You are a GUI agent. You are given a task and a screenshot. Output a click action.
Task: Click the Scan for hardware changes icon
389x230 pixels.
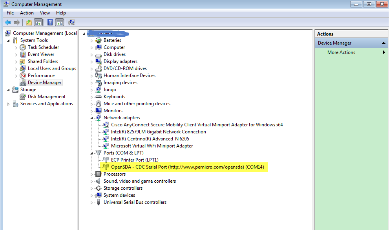[x=71, y=23]
